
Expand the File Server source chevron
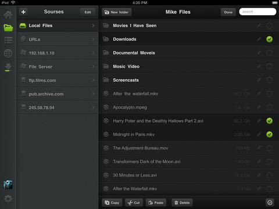pos(94,67)
